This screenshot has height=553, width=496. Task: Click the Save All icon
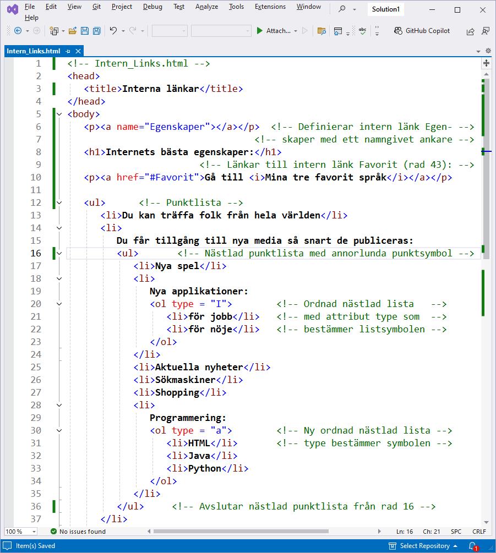tap(96, 31)
